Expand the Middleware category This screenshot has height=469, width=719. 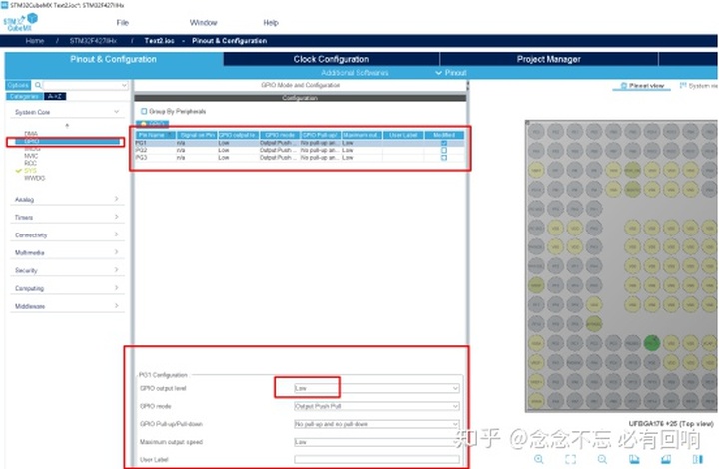pos(67,306)
